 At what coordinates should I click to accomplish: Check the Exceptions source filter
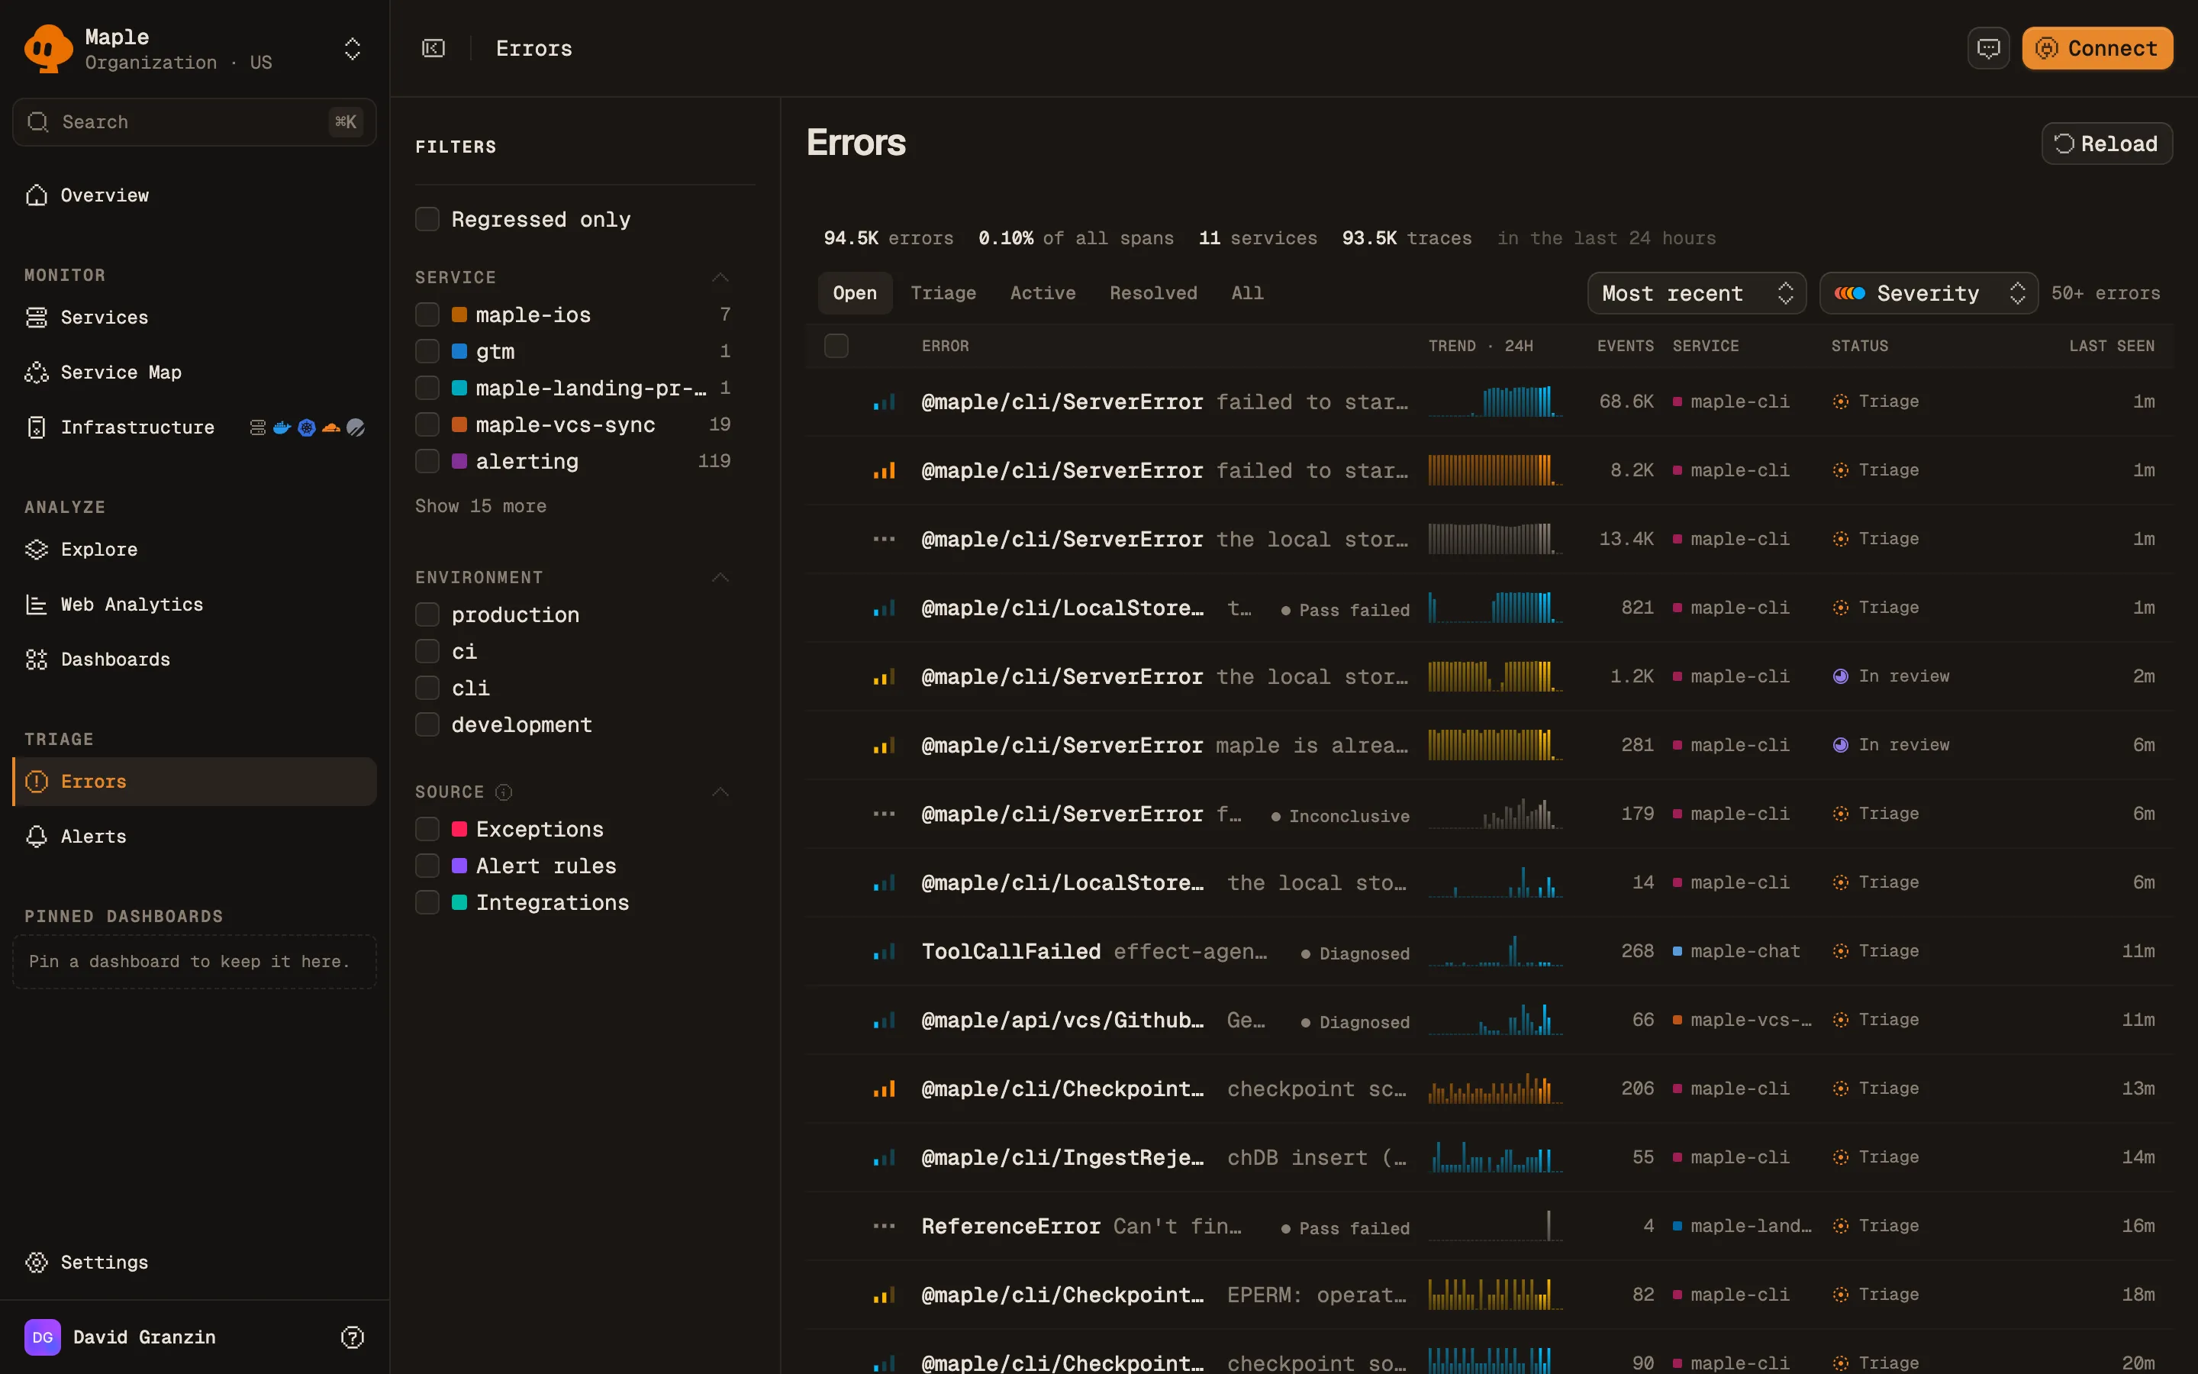pos(427,829)
